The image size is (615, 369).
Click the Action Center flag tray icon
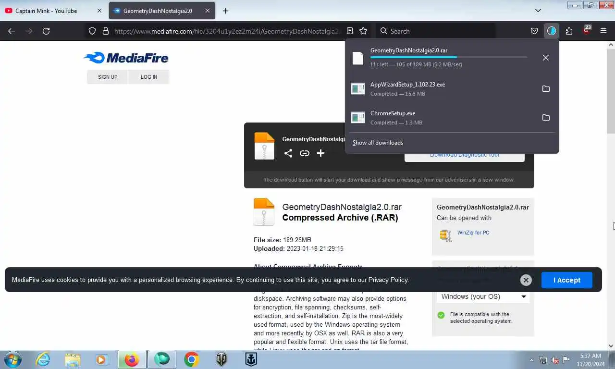[x=566, y=360]
